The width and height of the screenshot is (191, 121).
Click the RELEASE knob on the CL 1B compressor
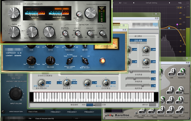[x=50, y=61]
